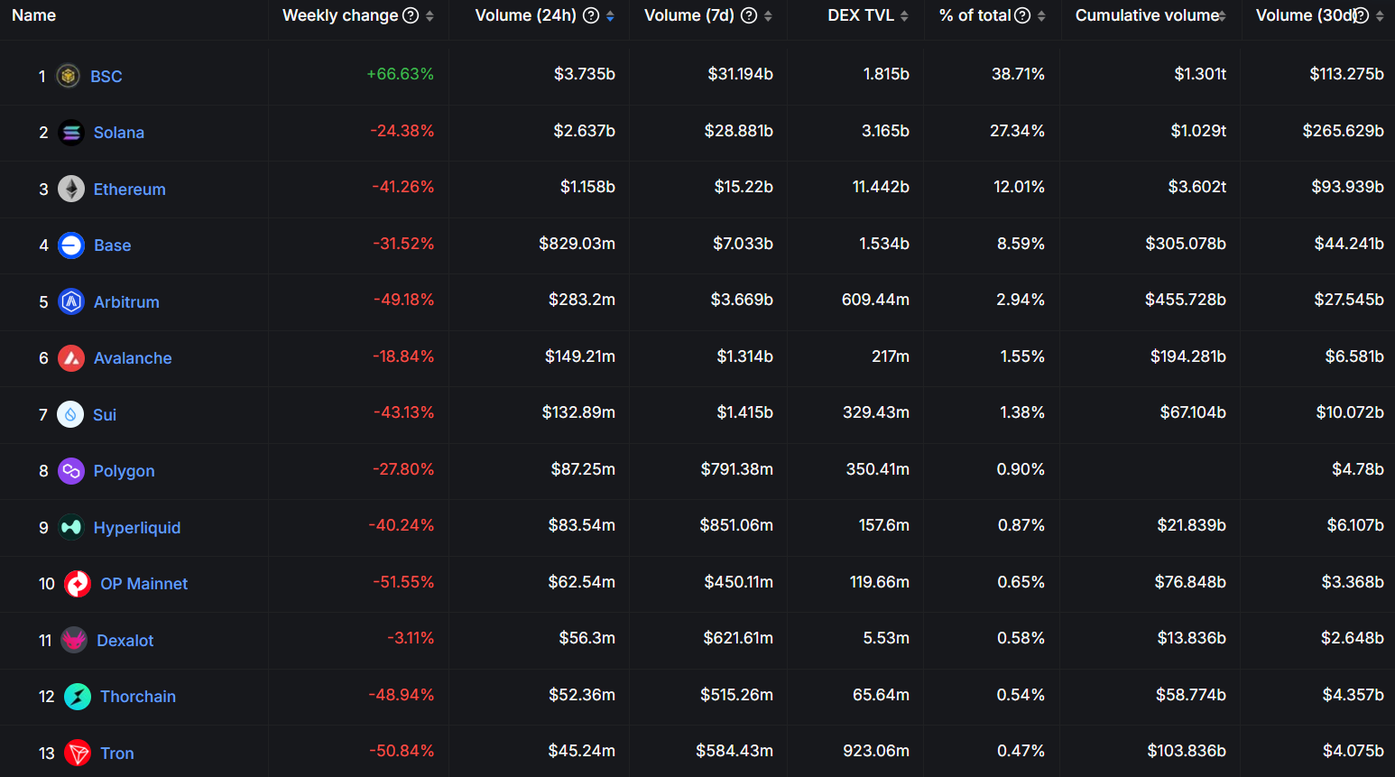
Task: Click the Cumulative volume column header
Action: point(1146,15)
